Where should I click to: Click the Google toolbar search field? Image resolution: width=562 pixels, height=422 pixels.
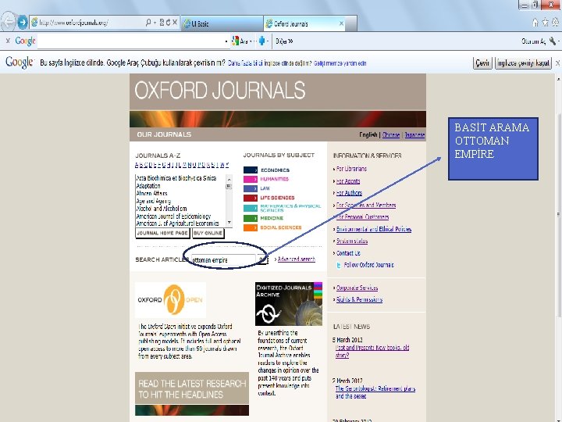[130, 41]
